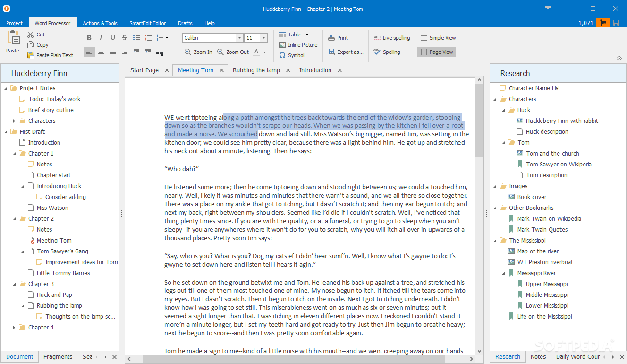The width and height of the screenshot is (627, 364).
Task: Select Meeting Tom in the tree
Action: 54,241
